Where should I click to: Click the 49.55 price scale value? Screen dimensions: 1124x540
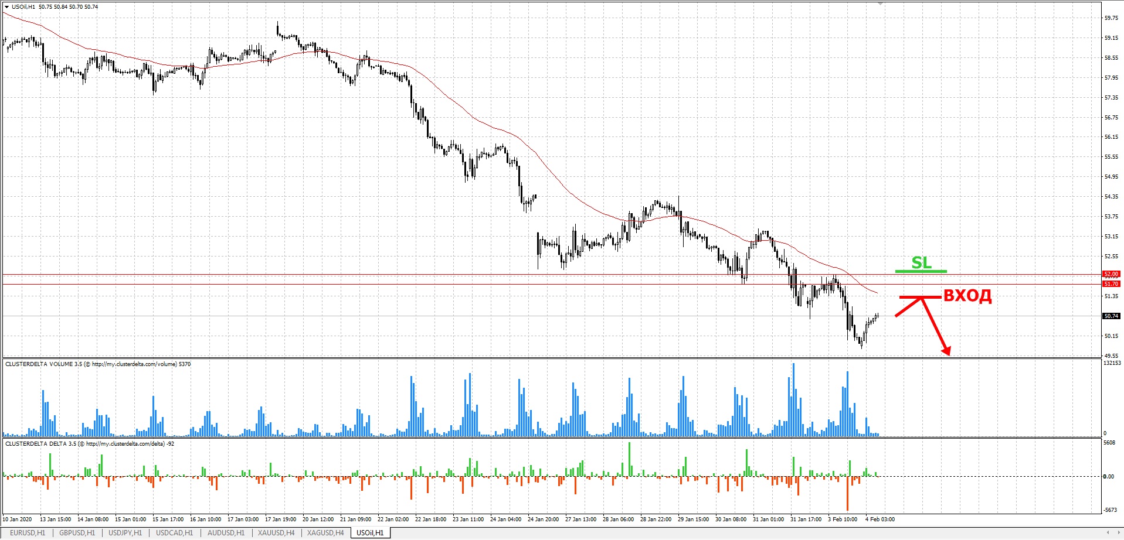click(x=1111, y=356)
